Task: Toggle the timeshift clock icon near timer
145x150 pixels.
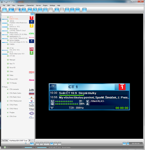Action: pos(128,143)
